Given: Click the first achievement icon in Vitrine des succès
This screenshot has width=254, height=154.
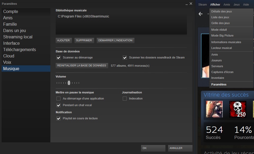Looking at the screenshot, I should pos(214,109).
